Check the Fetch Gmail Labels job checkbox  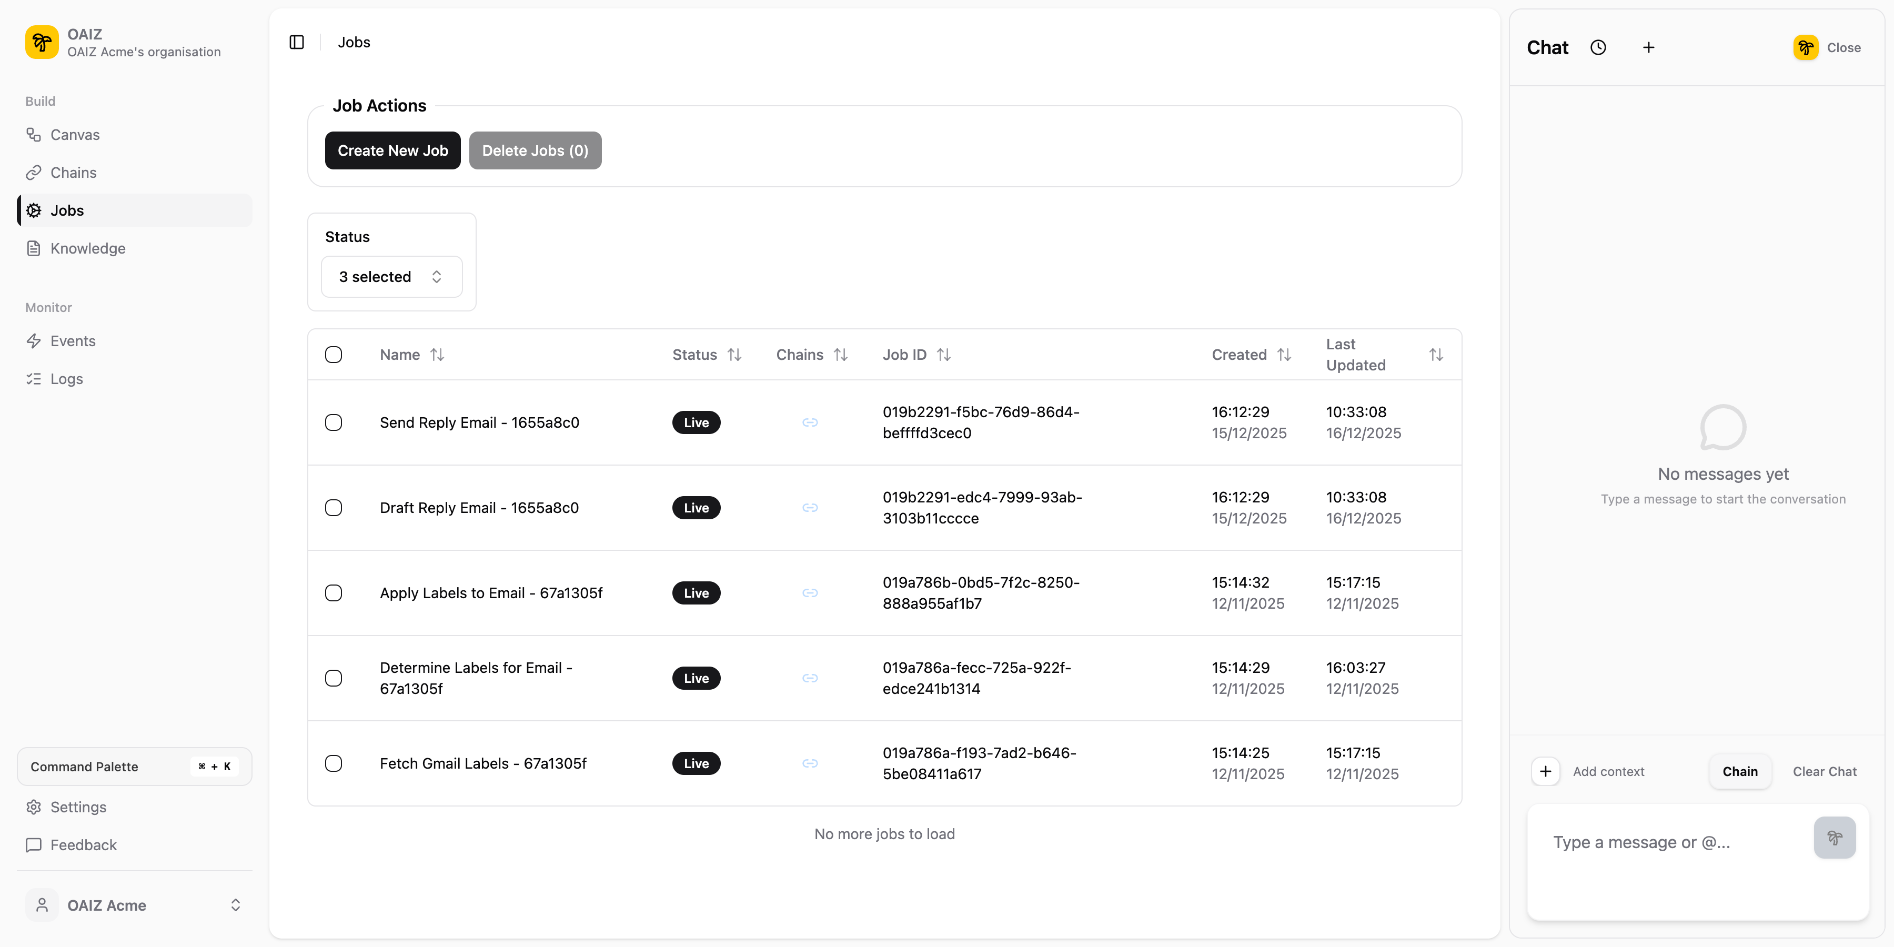(x=334, y=763)
